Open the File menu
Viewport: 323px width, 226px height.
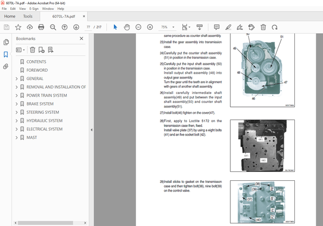pos(4,9)
